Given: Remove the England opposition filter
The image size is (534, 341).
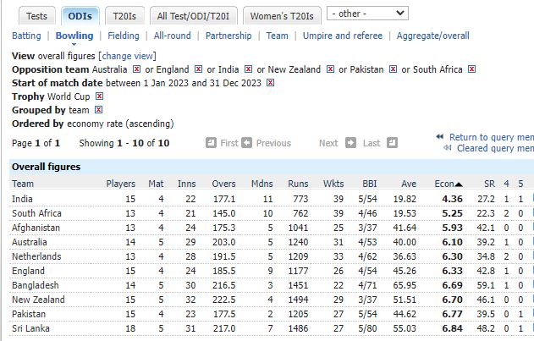Looking at the screenshot, I should 198,69.
